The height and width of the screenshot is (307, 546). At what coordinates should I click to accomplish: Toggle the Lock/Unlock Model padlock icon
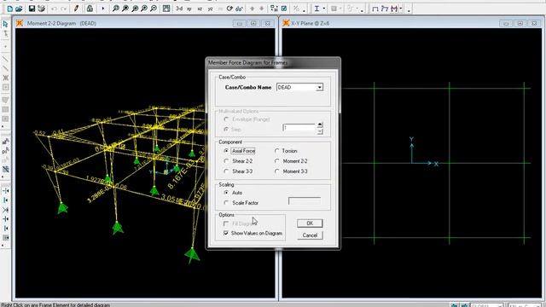pos(90,9)
